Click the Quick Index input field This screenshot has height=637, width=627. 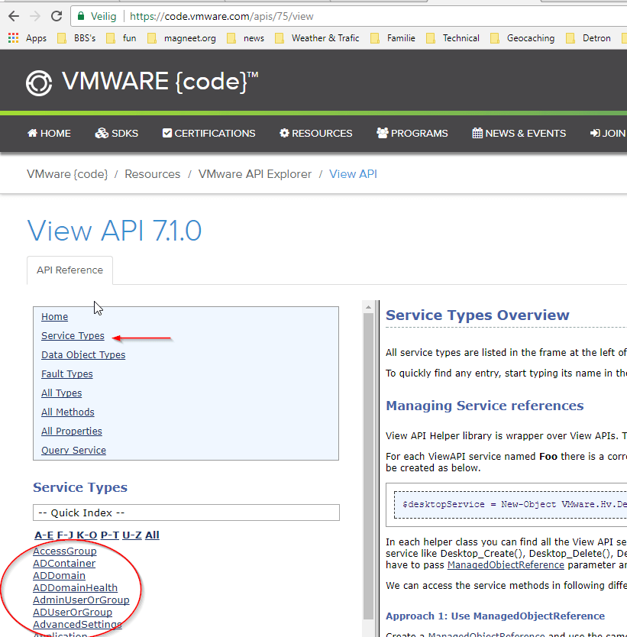[186, 513]
